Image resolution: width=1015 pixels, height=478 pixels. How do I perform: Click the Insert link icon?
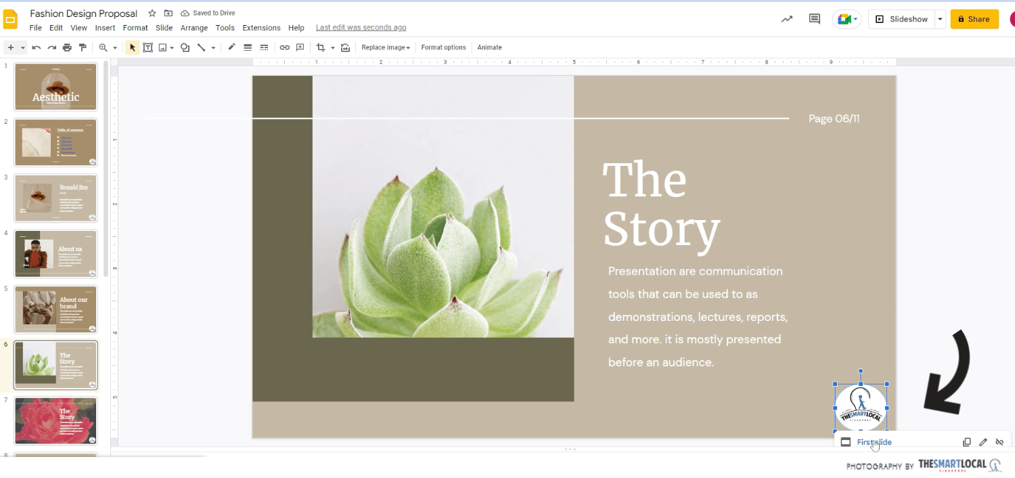tap(285, 47)
